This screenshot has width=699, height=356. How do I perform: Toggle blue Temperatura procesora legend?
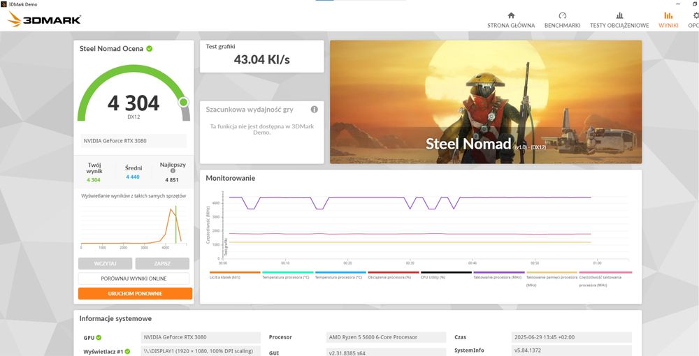(340, 276)
